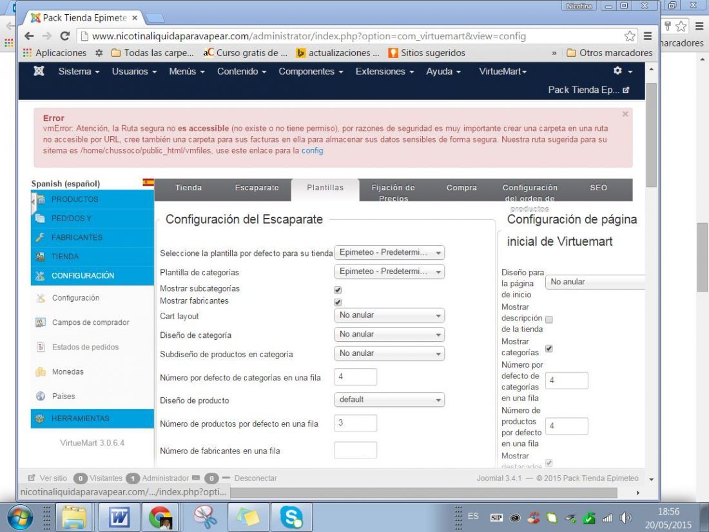The width and height of the screenshot is (709, 532).
Task: Follow the config link in error message
Action: pyautogui.click(x=312, y=151)
